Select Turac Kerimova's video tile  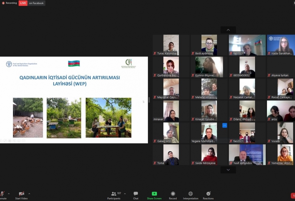point(171,45)
